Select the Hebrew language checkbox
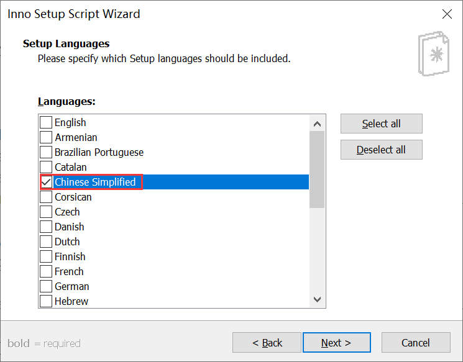This screenshot has width=463, height=362. 46,301
